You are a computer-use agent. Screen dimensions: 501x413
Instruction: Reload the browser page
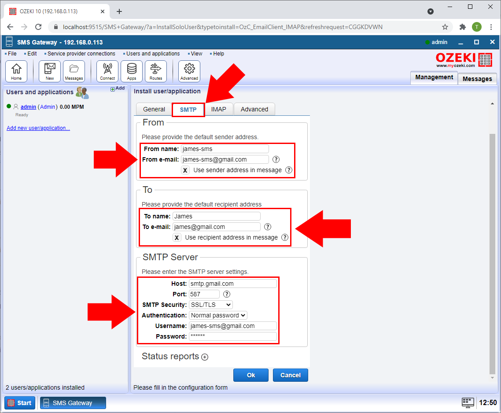[x=38, y=27]
